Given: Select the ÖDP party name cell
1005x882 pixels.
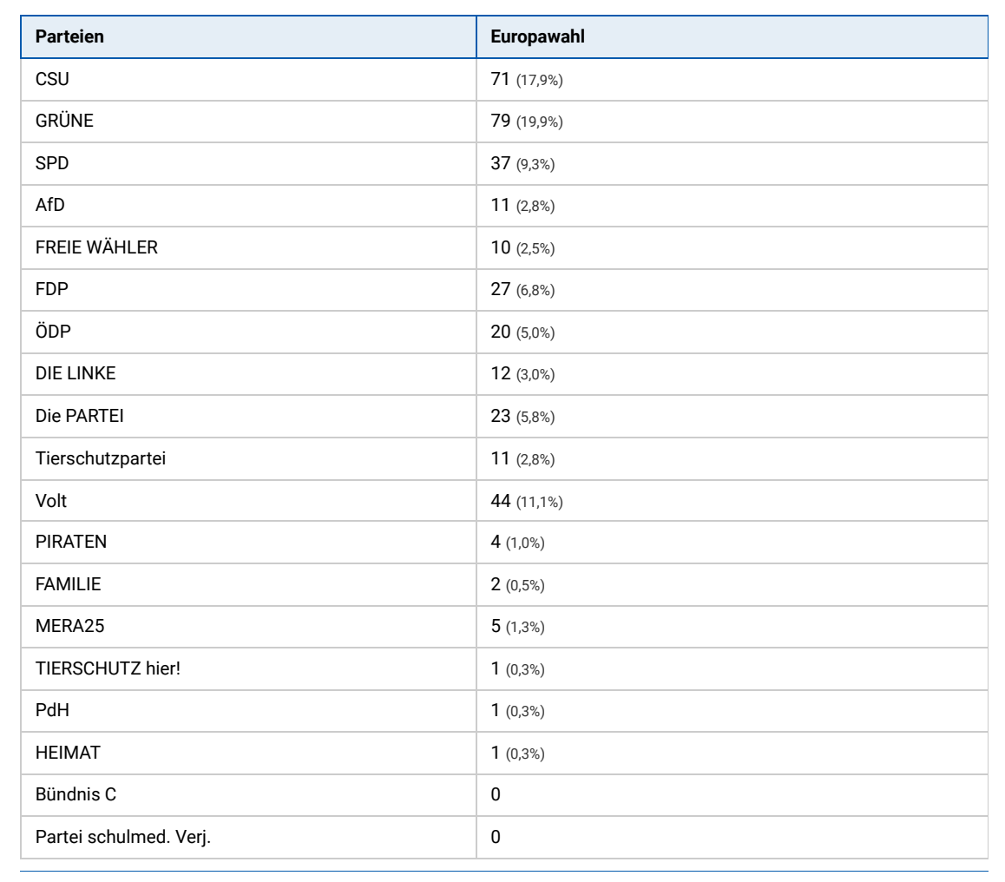Looking at the screenshot, I should point(249,332).
